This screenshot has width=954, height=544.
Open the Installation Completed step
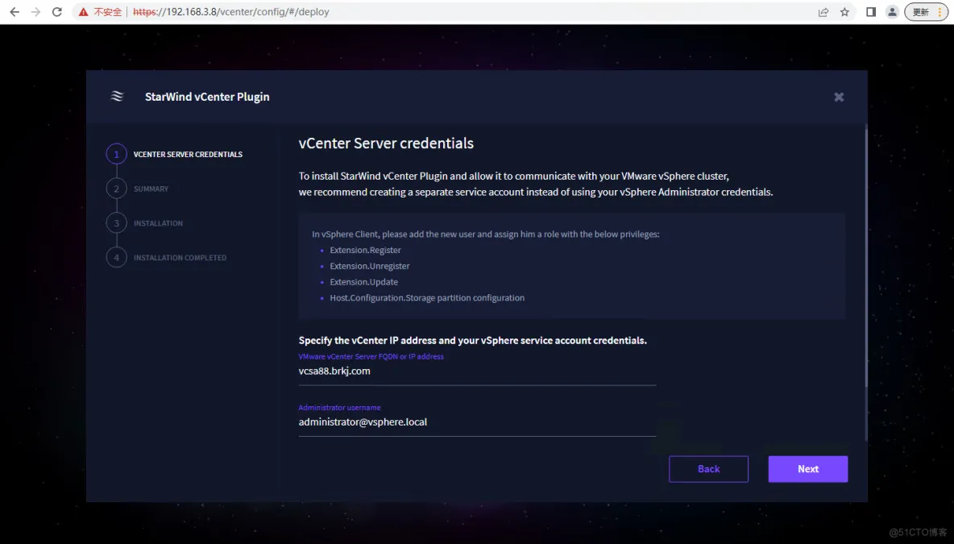click(180, 257)
